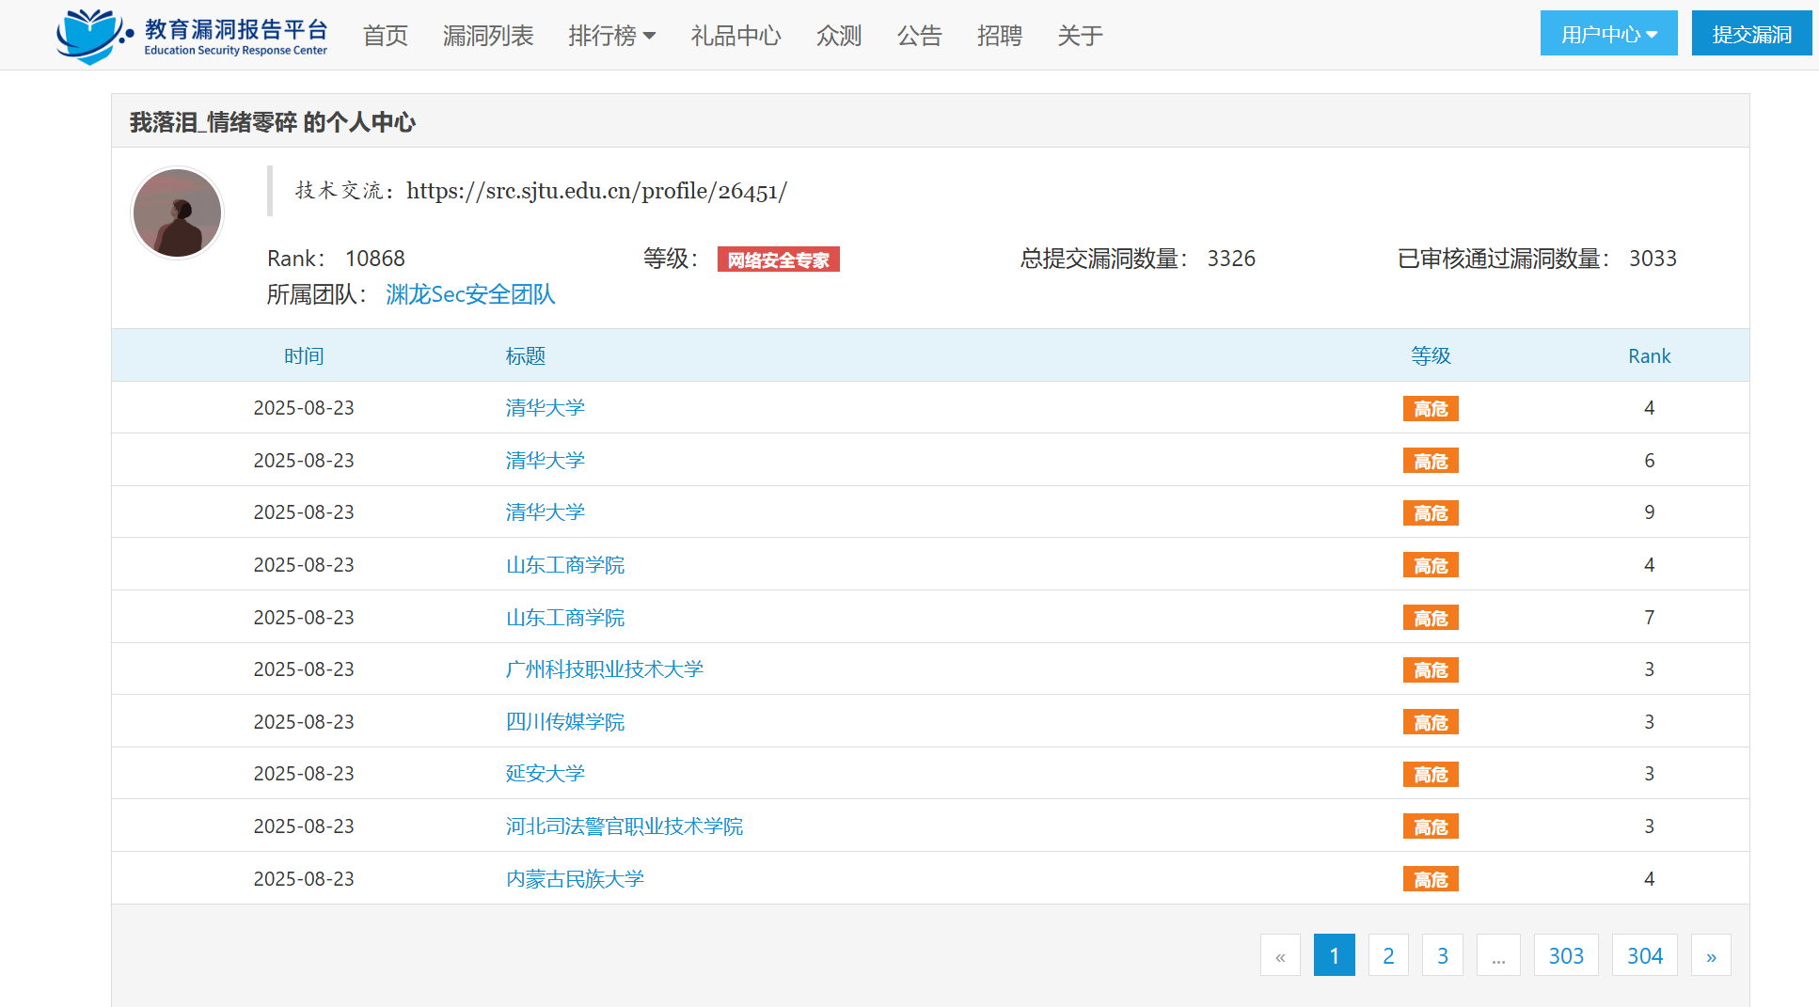Open the 众测 page
The image size is (1819, 1007).
click(838, 36)
